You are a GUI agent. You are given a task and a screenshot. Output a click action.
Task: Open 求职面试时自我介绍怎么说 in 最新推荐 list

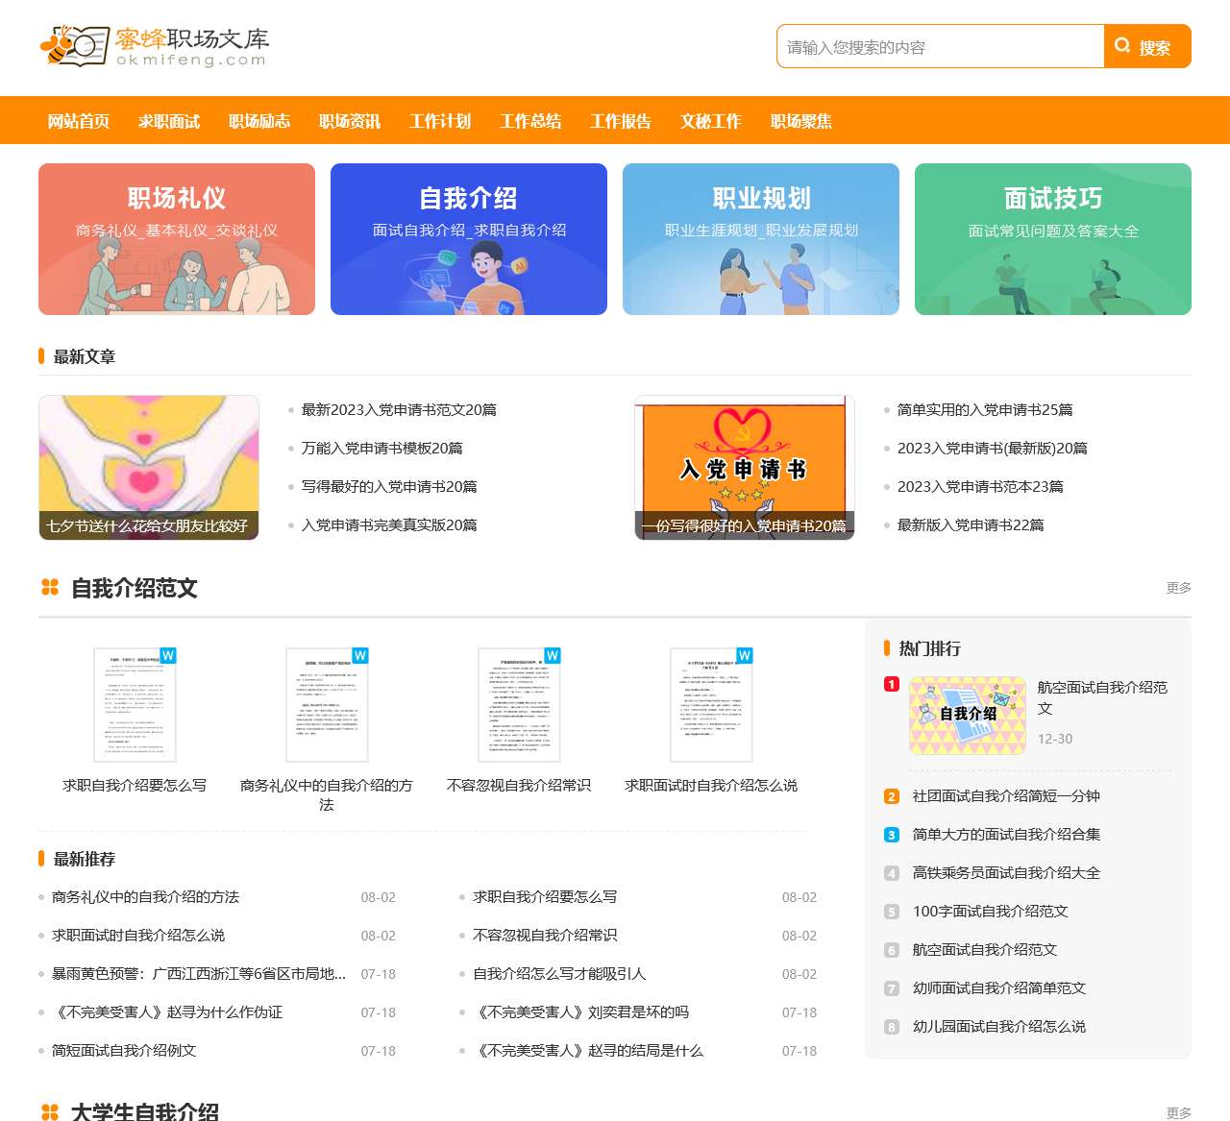[138, 936]
